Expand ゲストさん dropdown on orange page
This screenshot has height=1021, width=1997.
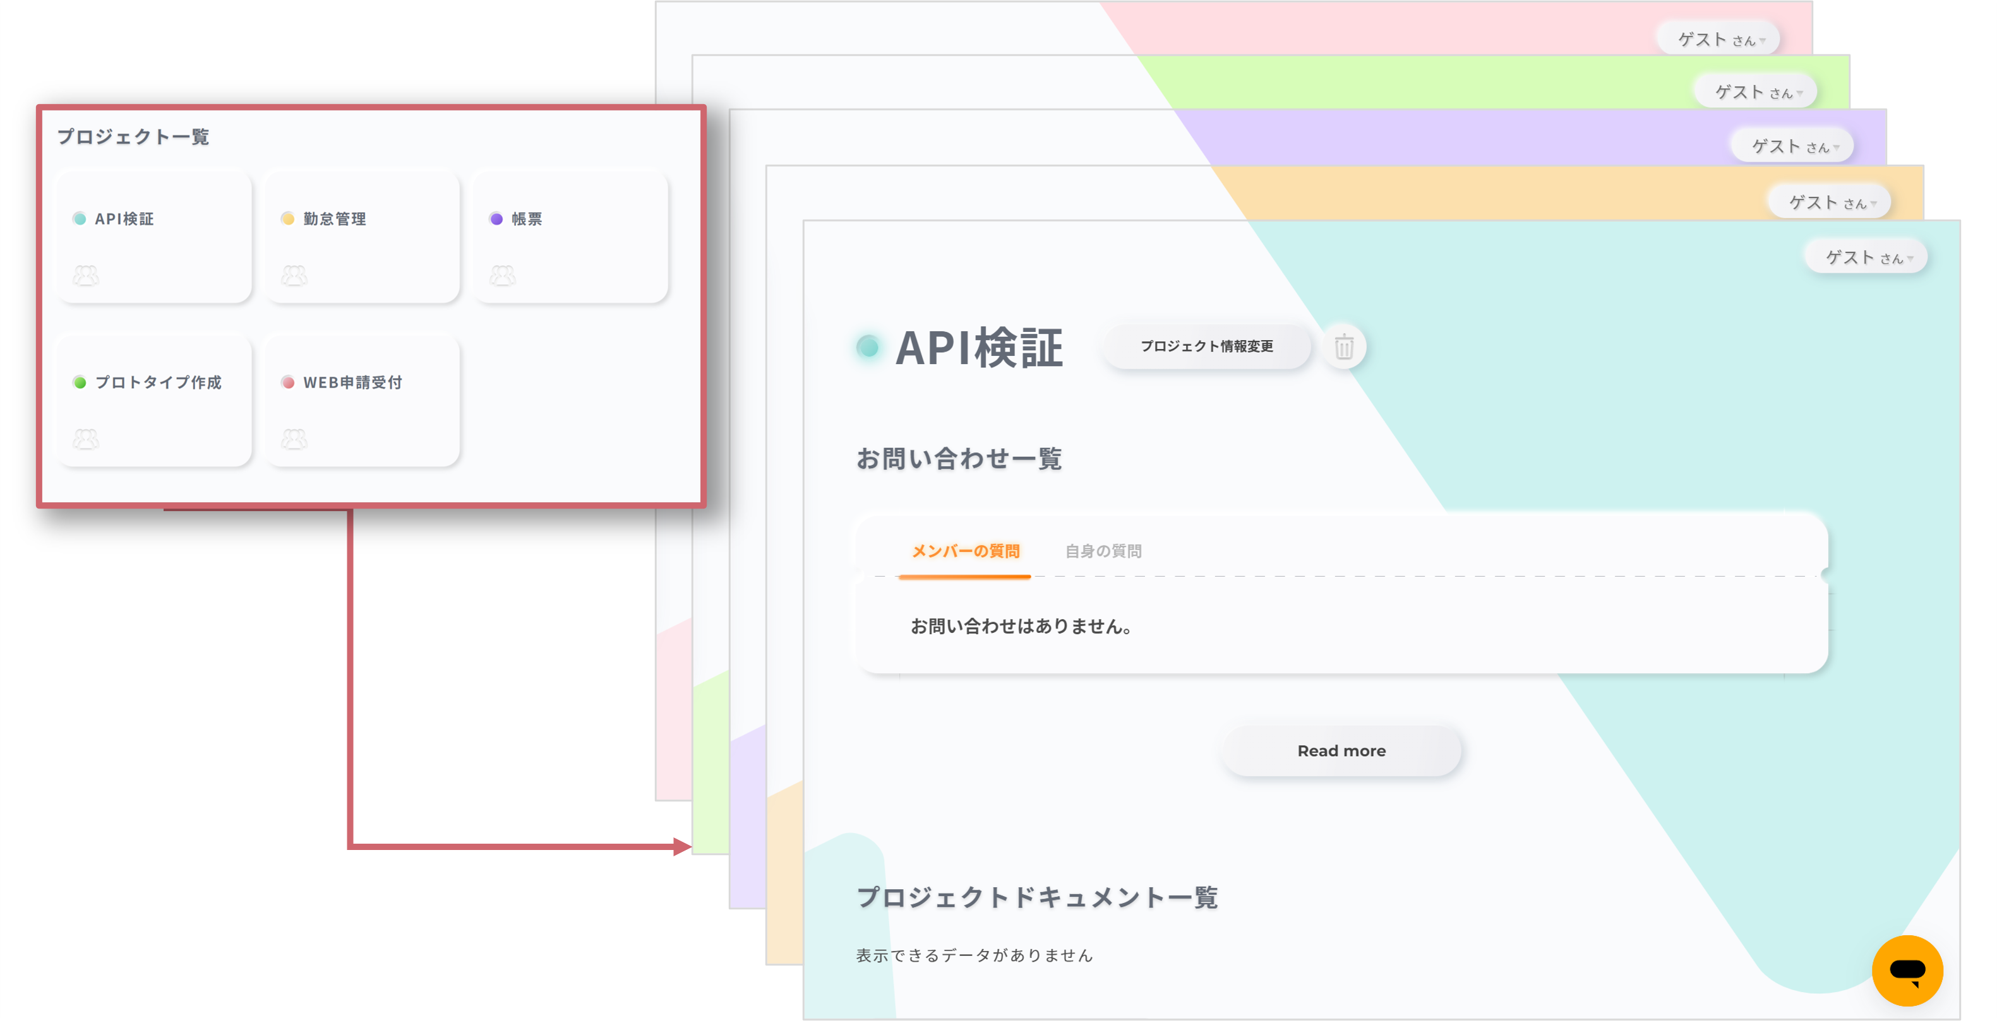point(1831,202)
